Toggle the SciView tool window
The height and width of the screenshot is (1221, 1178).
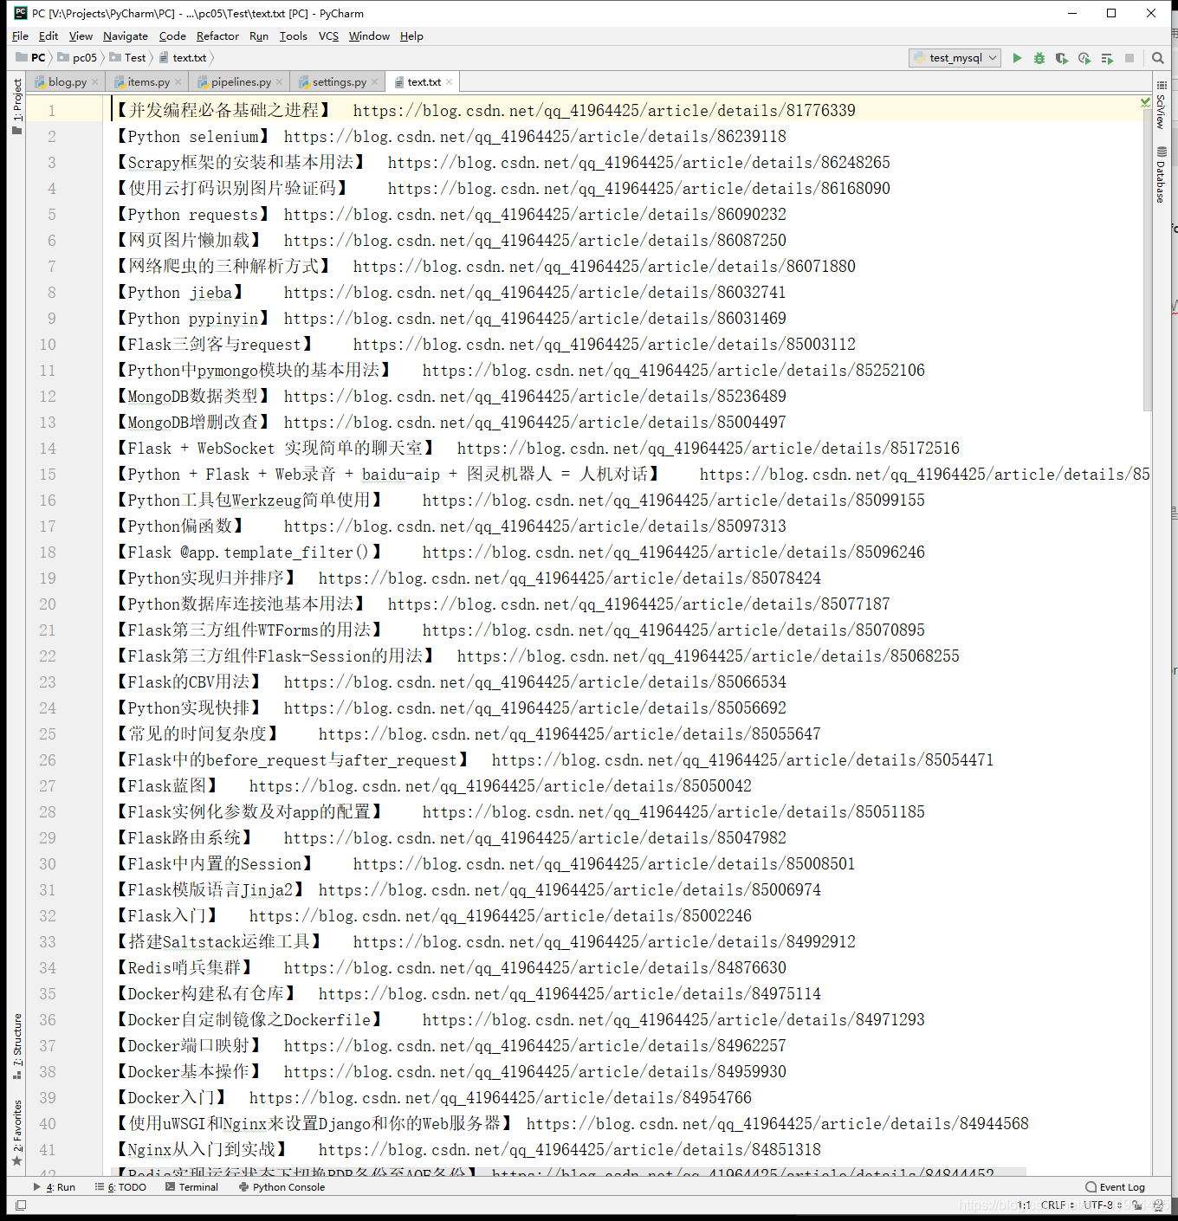[1162, 105]
